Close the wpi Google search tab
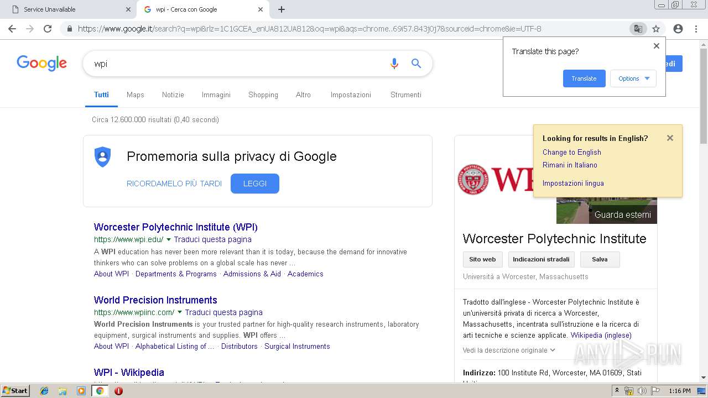 pyautogui.click(x=261, y=9)
